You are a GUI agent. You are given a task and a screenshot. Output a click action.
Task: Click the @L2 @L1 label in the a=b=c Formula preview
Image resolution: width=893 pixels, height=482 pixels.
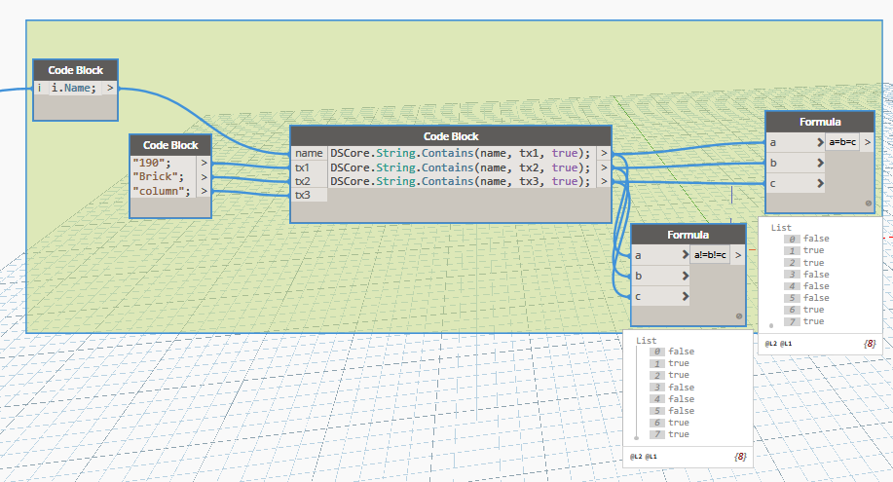click(x=778, y=344)
